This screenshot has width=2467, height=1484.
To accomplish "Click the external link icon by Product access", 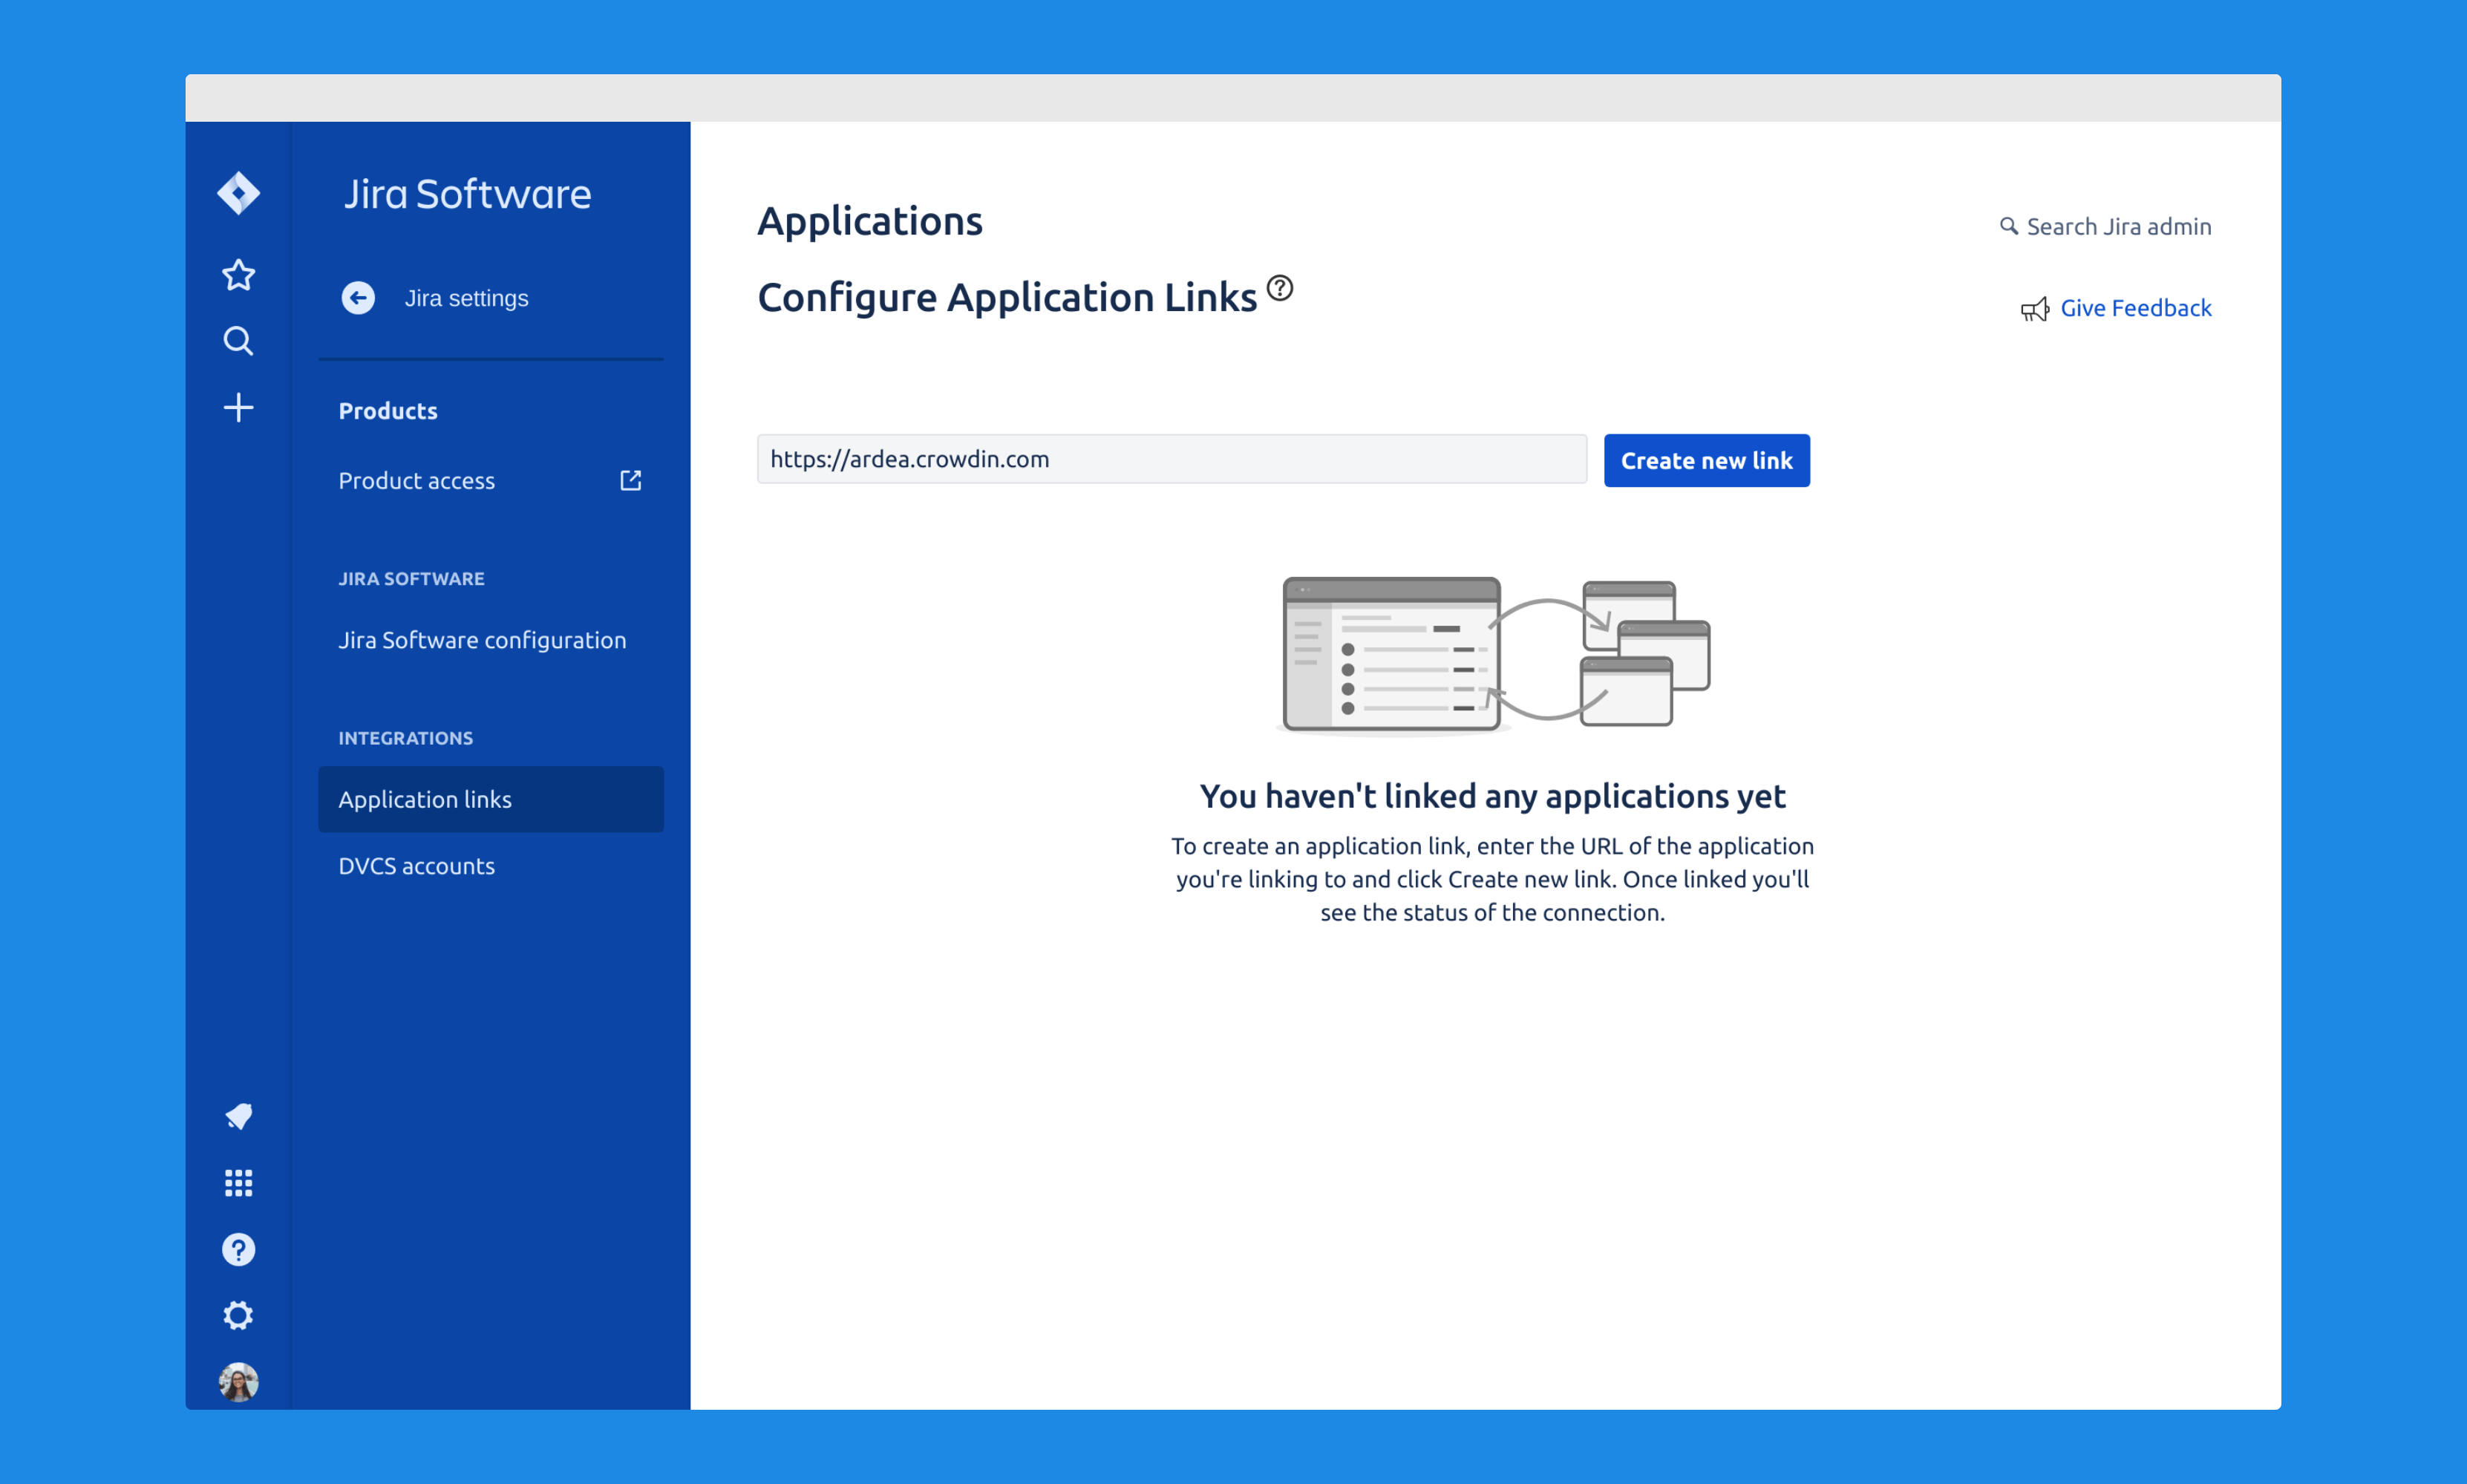I will pyautogui.click(x=630, y=481).
